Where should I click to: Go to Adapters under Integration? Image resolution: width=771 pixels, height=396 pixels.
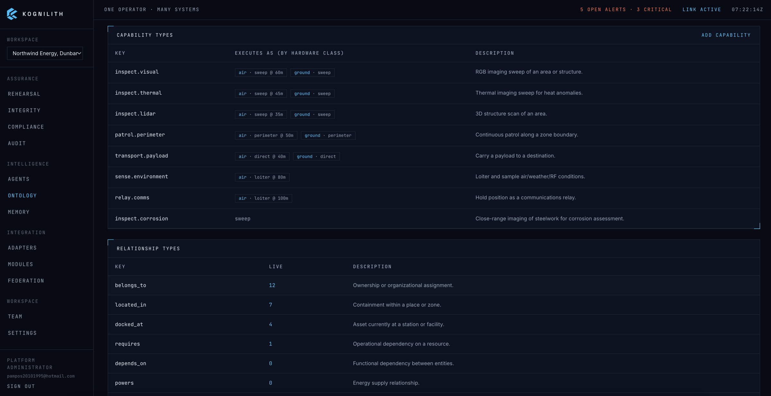pyautogui.click(x=22, y=248)
